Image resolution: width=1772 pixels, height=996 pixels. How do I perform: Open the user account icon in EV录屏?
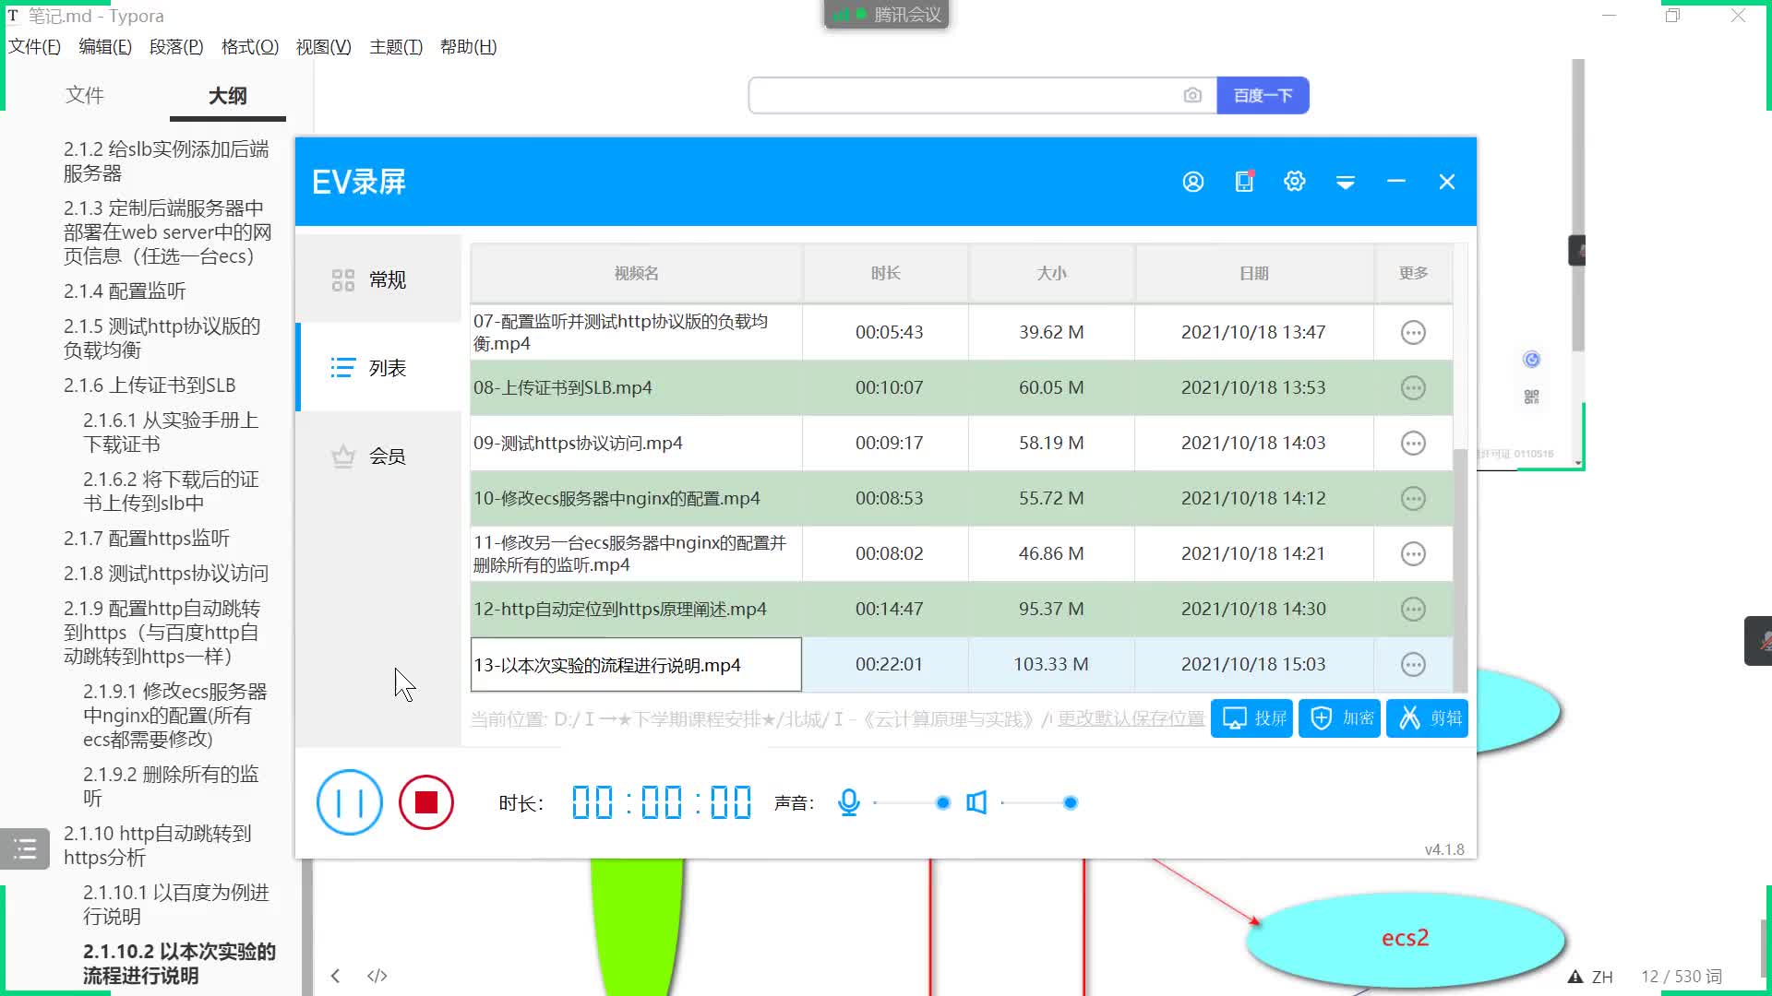1193,182
